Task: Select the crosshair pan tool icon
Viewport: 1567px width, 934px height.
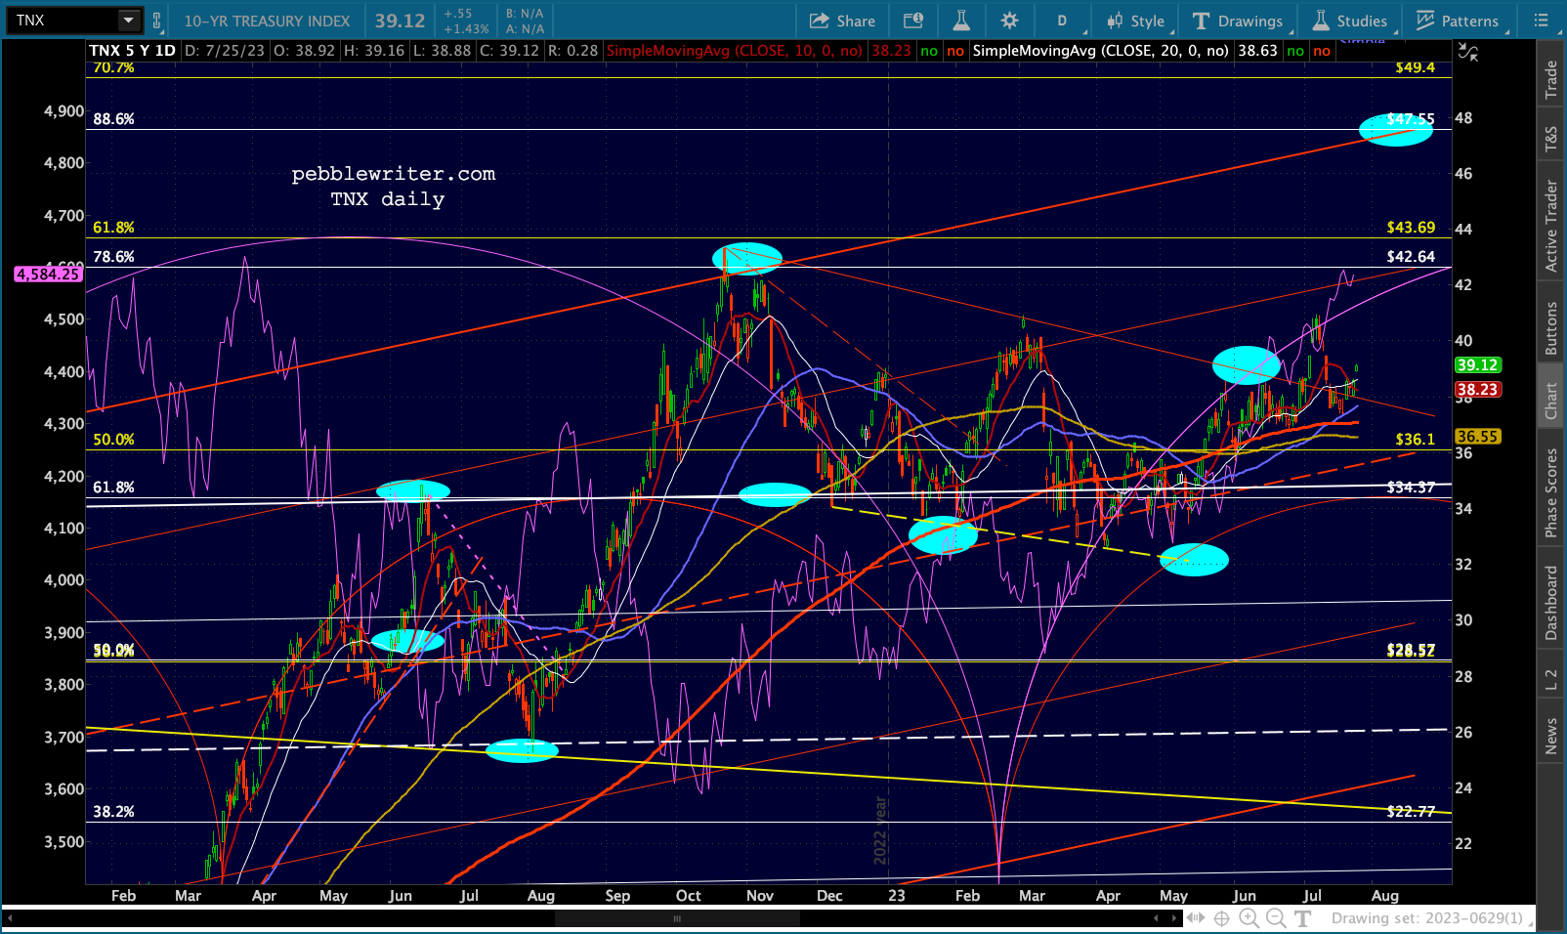Action: click(x=1221, y=918)
